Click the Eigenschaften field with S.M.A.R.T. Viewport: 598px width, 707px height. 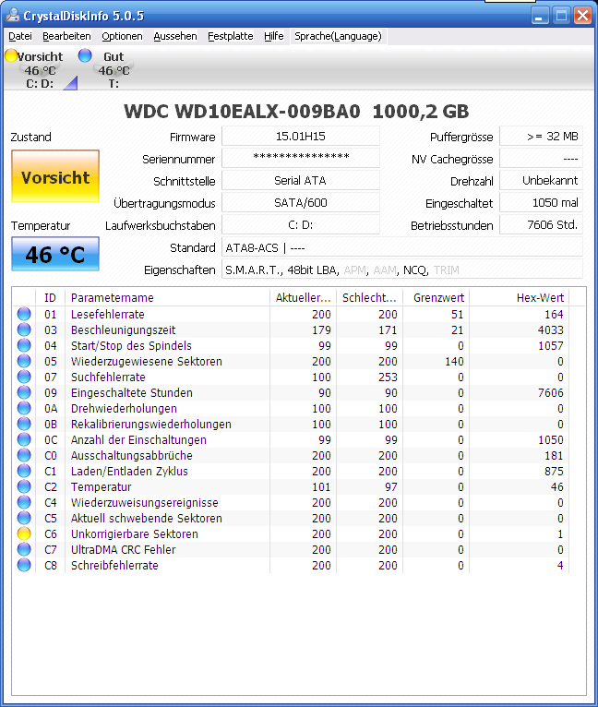[x=402, y=270]
